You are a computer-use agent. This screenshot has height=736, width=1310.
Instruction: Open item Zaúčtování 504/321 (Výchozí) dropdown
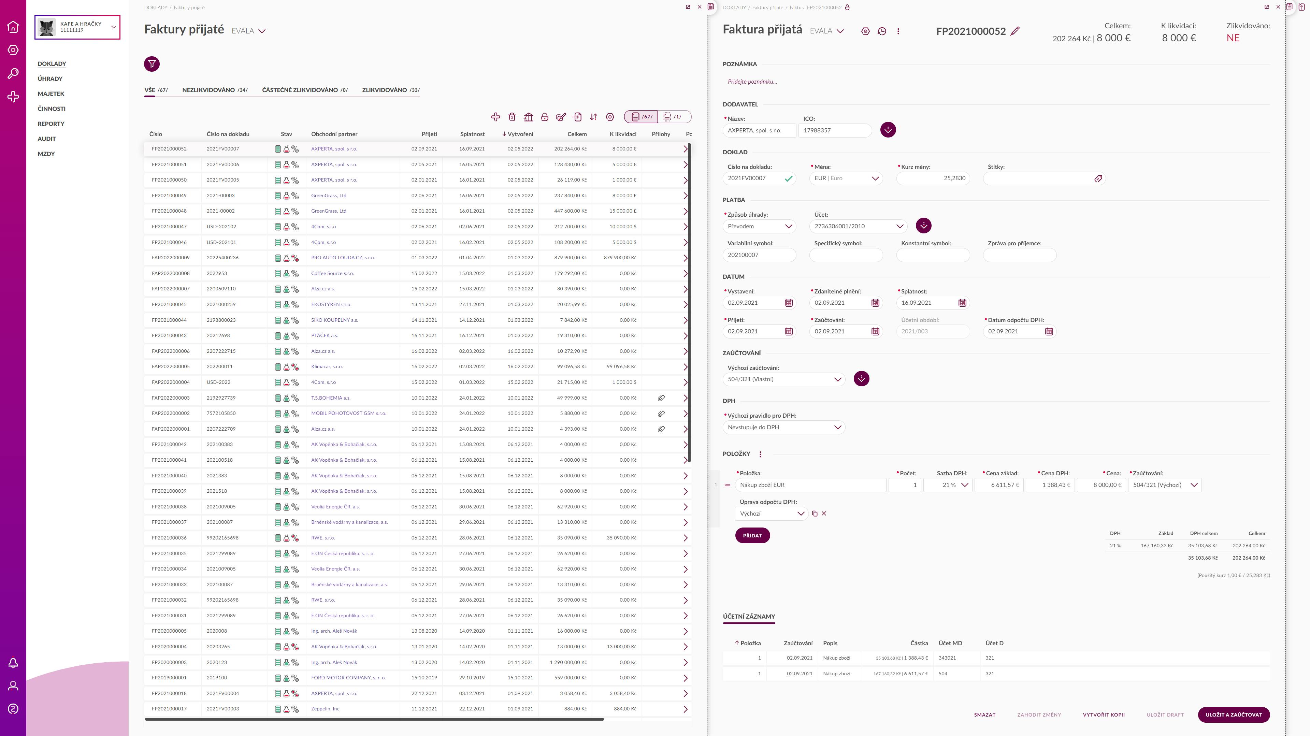1165,485
